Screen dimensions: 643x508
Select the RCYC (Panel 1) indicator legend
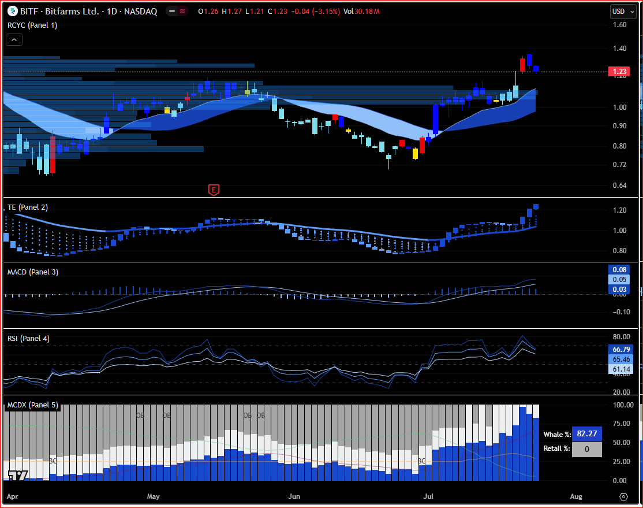(32, 25)
